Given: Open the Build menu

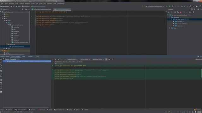Looking at the screenshot, I should click(33, 3).
